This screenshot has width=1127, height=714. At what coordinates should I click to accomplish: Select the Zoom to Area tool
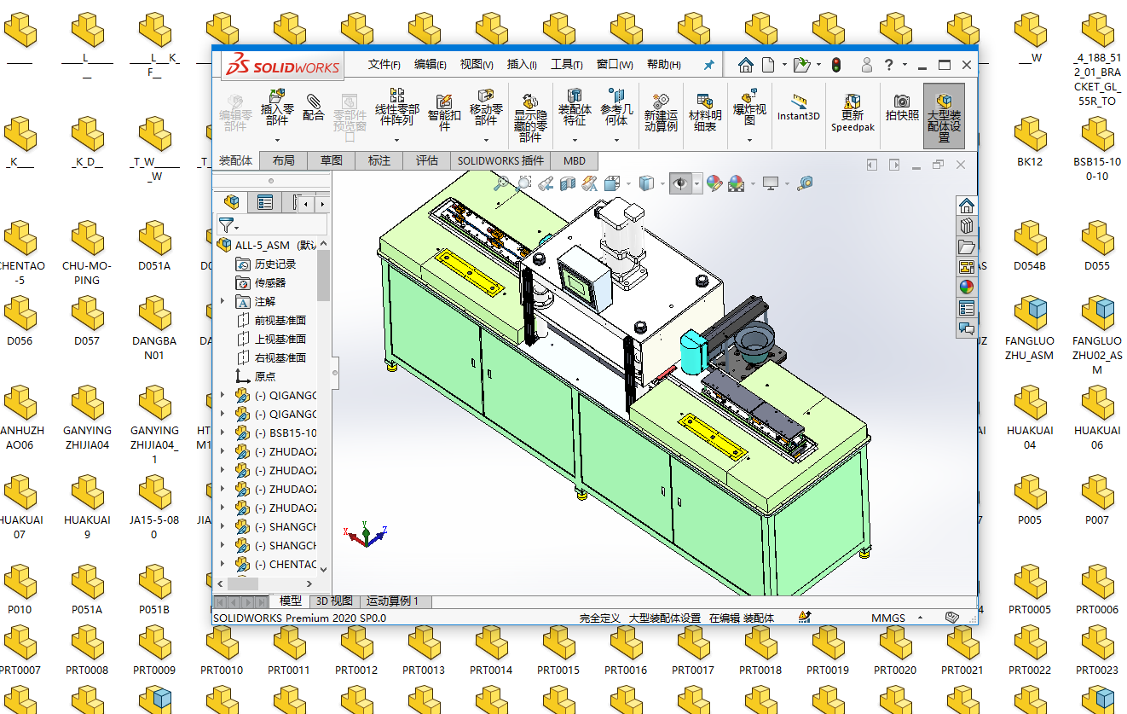click(523, 183)
